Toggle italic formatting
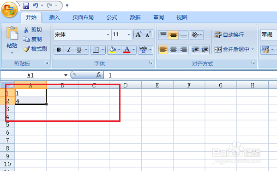277x171 pixels. tap(69, 50)
